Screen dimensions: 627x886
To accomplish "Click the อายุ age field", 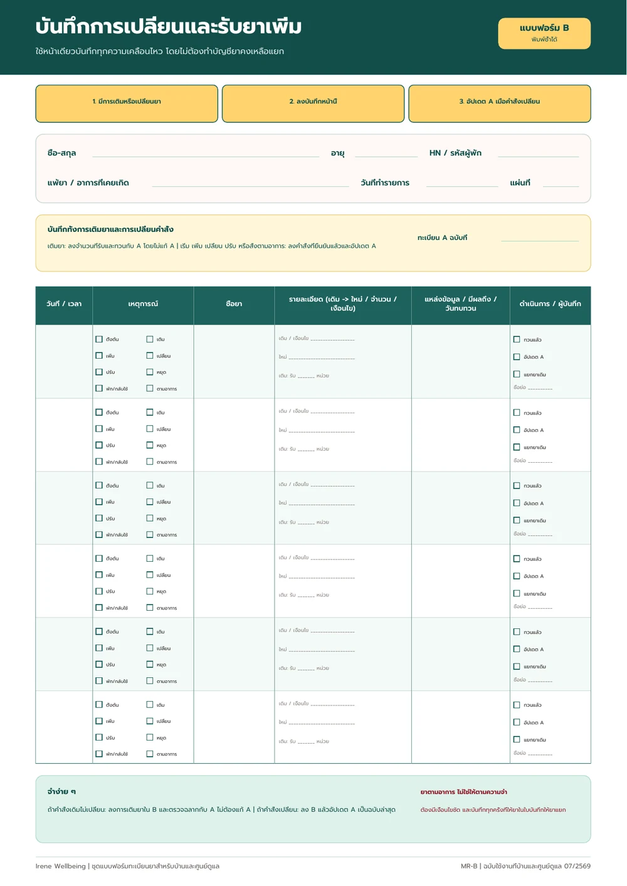I will [386, 152].
